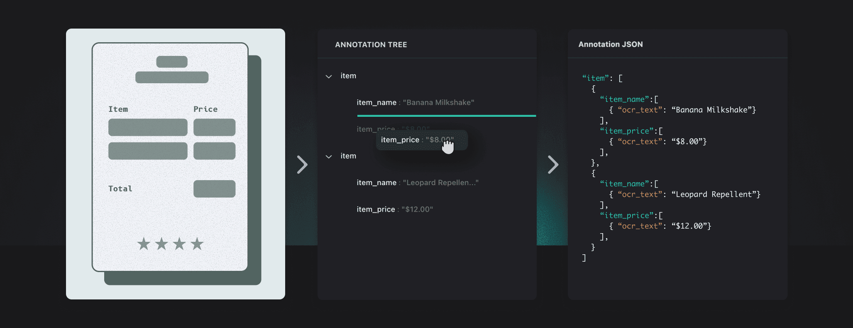Click the green drop indicator line
The image size is (853, 328).
pyautogui.click(x=446, y=116)
